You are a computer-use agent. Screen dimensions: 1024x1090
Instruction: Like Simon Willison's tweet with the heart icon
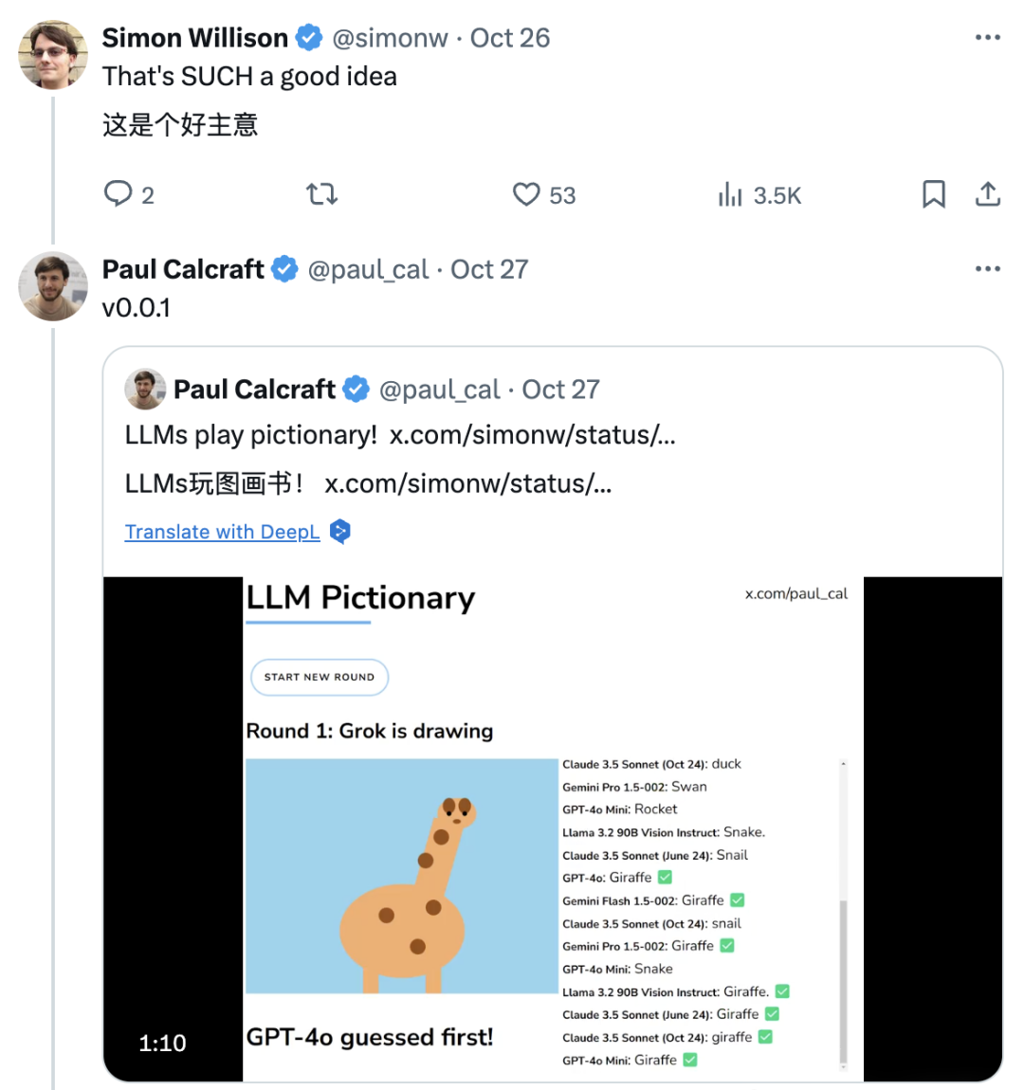[526, 194]
